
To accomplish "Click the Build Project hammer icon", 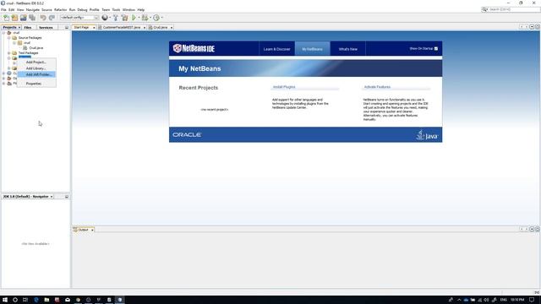I will (x=116, y=18).
